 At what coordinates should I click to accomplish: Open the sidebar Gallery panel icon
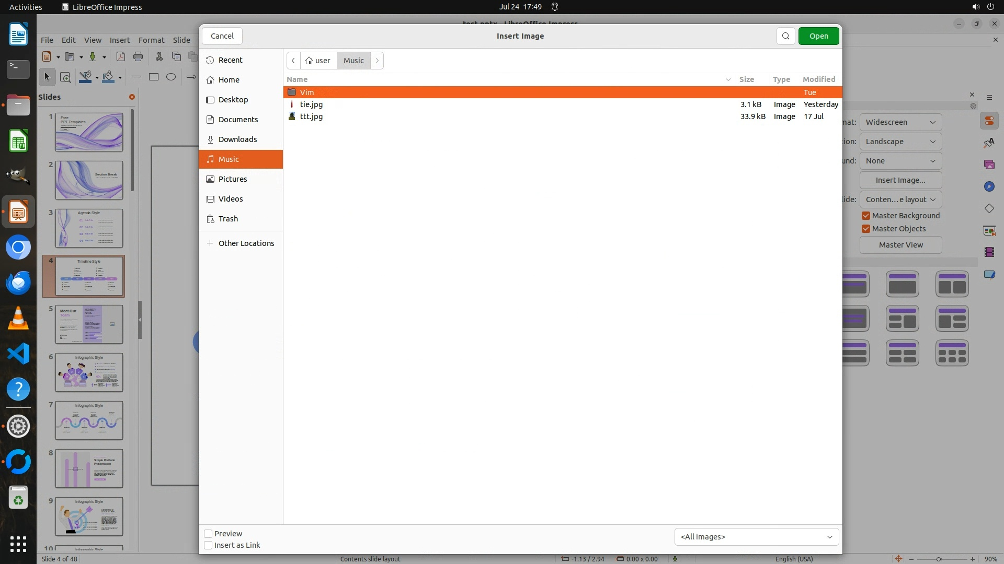pos(989,164)
